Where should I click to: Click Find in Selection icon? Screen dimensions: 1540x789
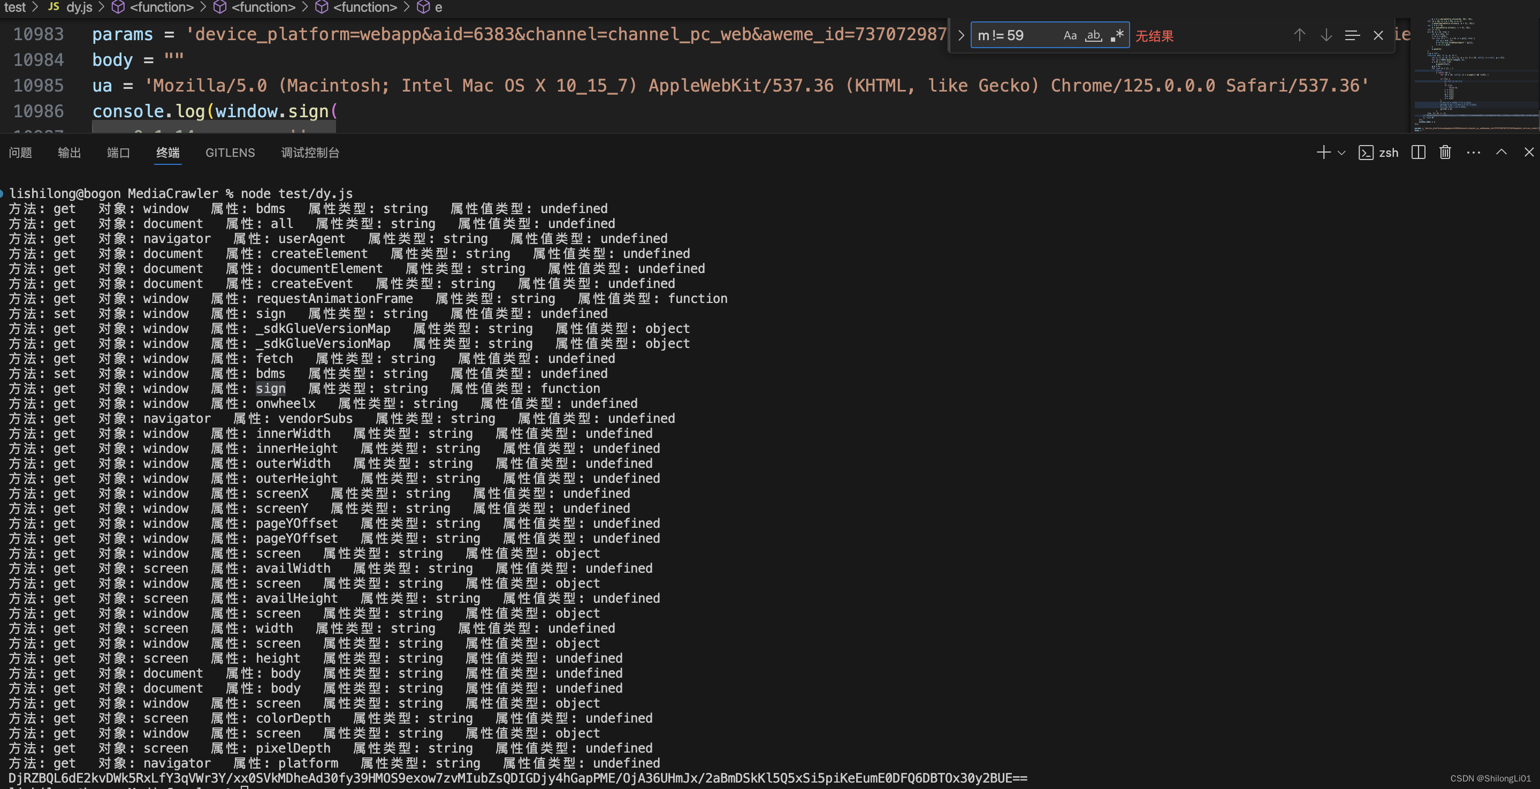[x=1352, y=35]
